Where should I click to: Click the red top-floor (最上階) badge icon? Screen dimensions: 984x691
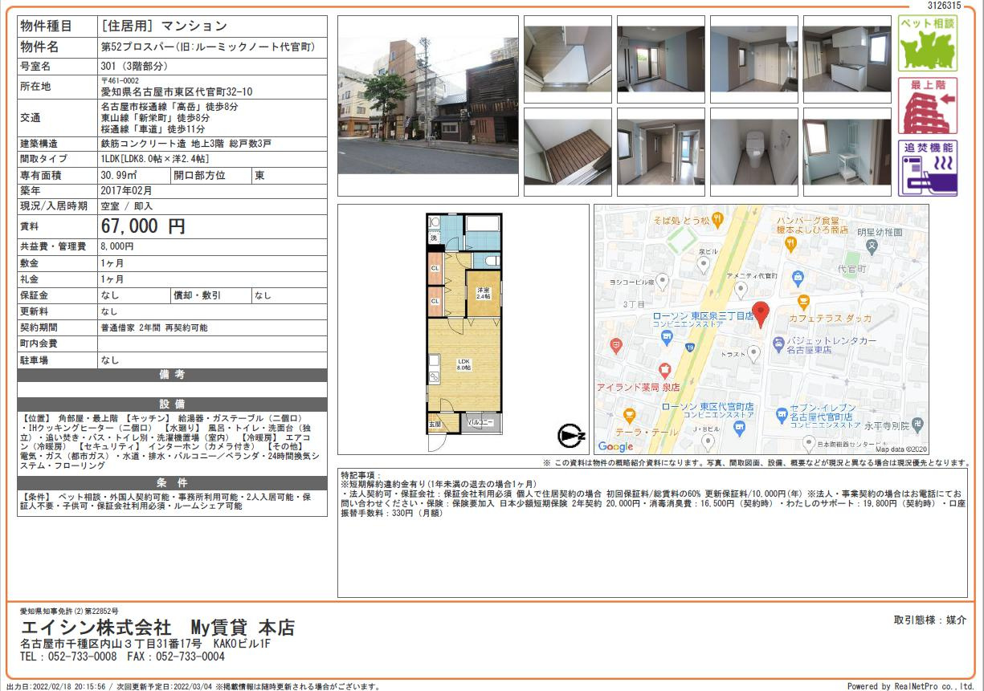pos(928,106)
